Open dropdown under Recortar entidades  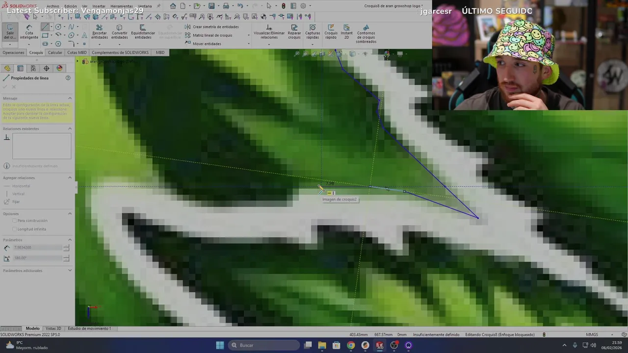tap(99, 44)
